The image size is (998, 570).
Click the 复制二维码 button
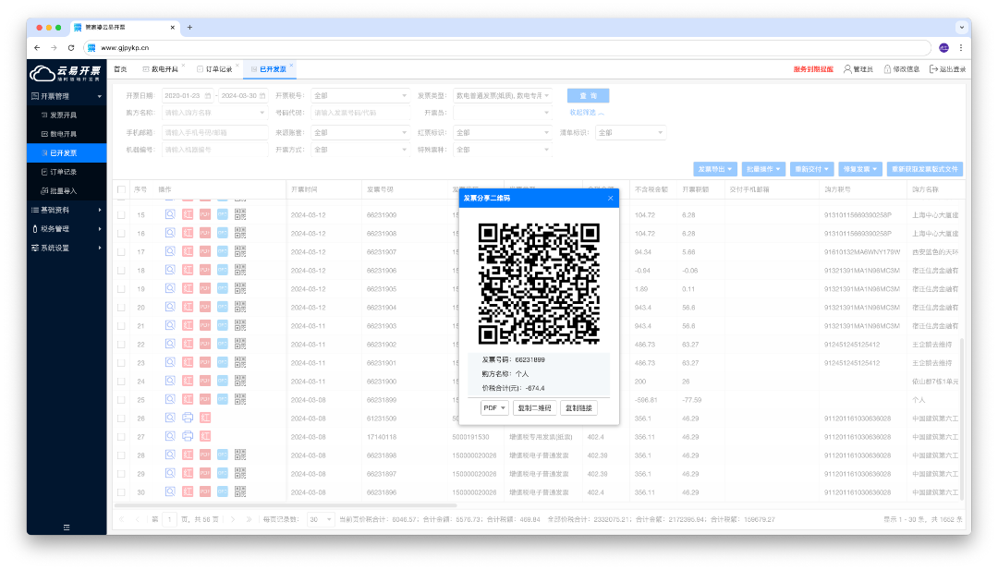pos(535,407)
